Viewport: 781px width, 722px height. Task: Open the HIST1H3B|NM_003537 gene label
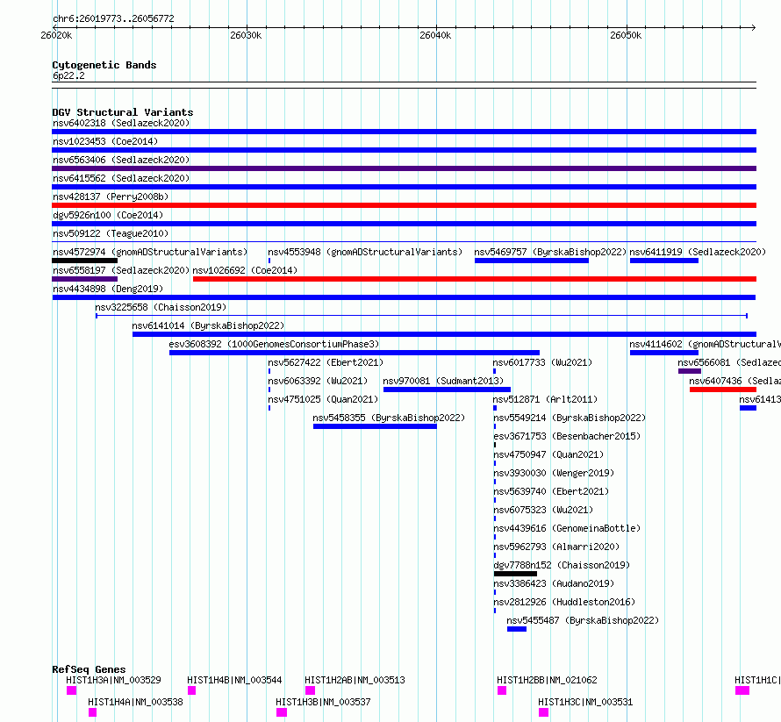click(323, 702)
